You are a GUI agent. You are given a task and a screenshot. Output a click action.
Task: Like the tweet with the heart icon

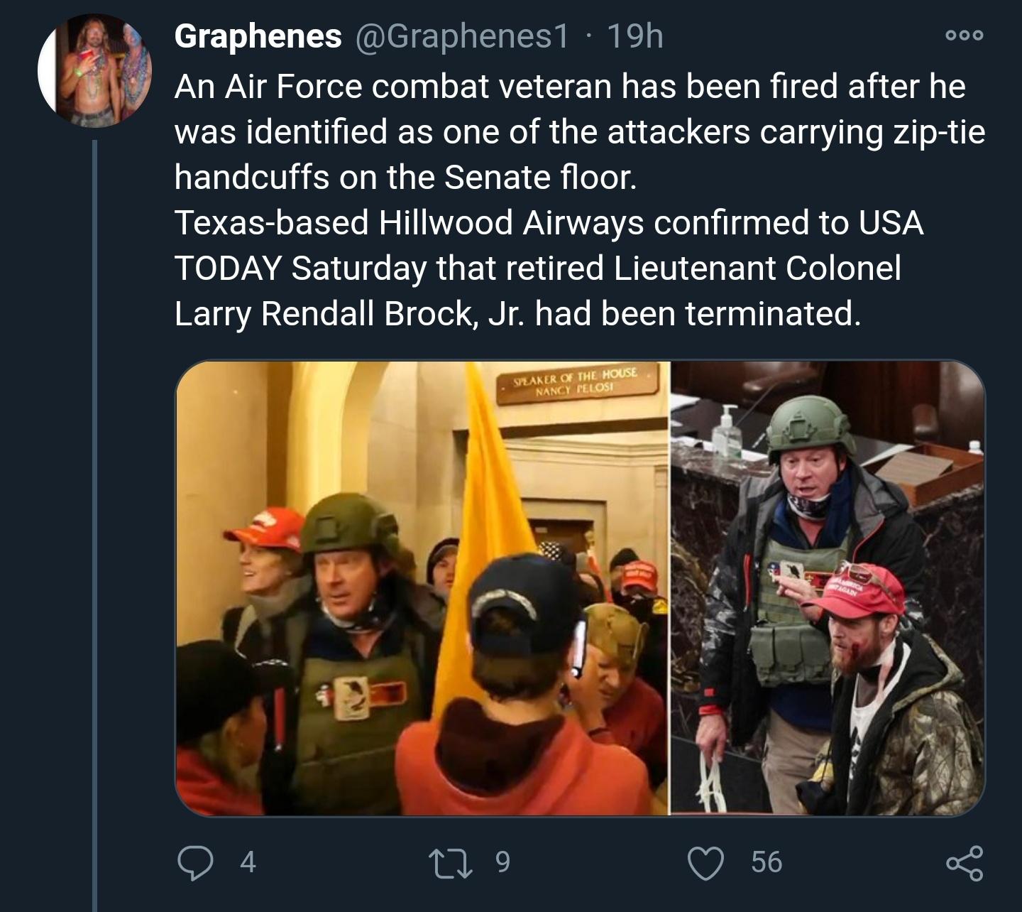click(707, 862)
